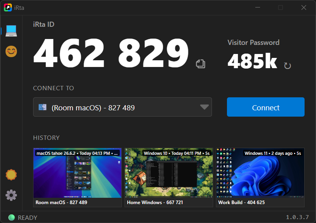Open the smiley face sidebar tab
This screenshot has width=316, height=223.
tap(11, 51)
